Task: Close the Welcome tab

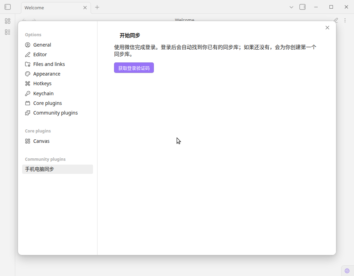Action: (x=85, y=8)
